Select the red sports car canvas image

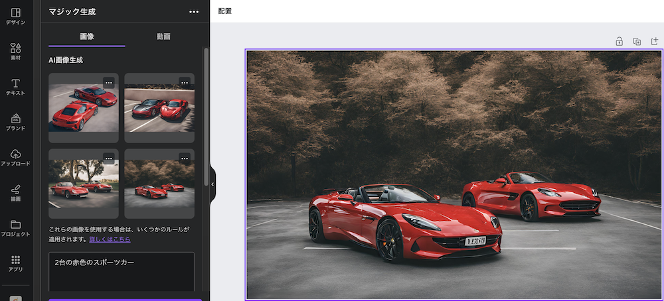tap(454, 175)
